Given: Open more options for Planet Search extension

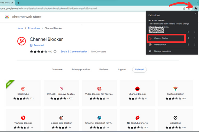Looking at the screenshot, I should (195, 45).
